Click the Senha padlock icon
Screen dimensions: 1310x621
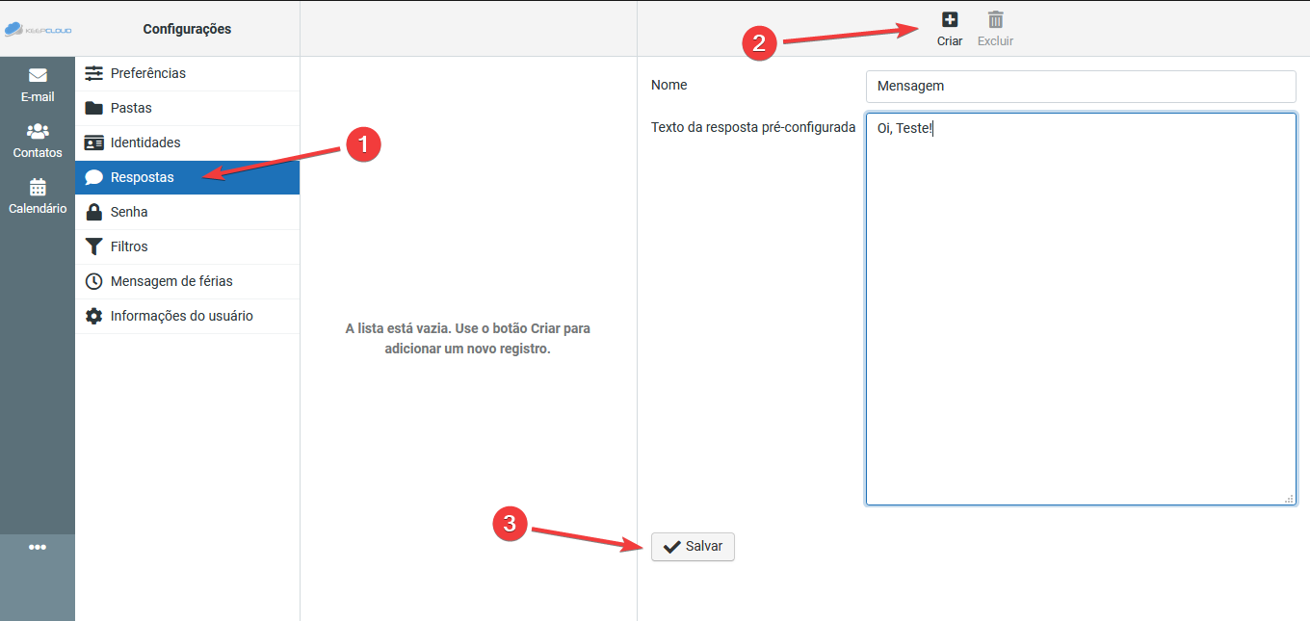[x=93, y=212]
